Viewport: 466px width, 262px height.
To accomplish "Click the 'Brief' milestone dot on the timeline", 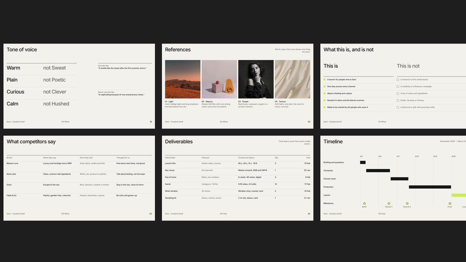I will pos(364,203).
